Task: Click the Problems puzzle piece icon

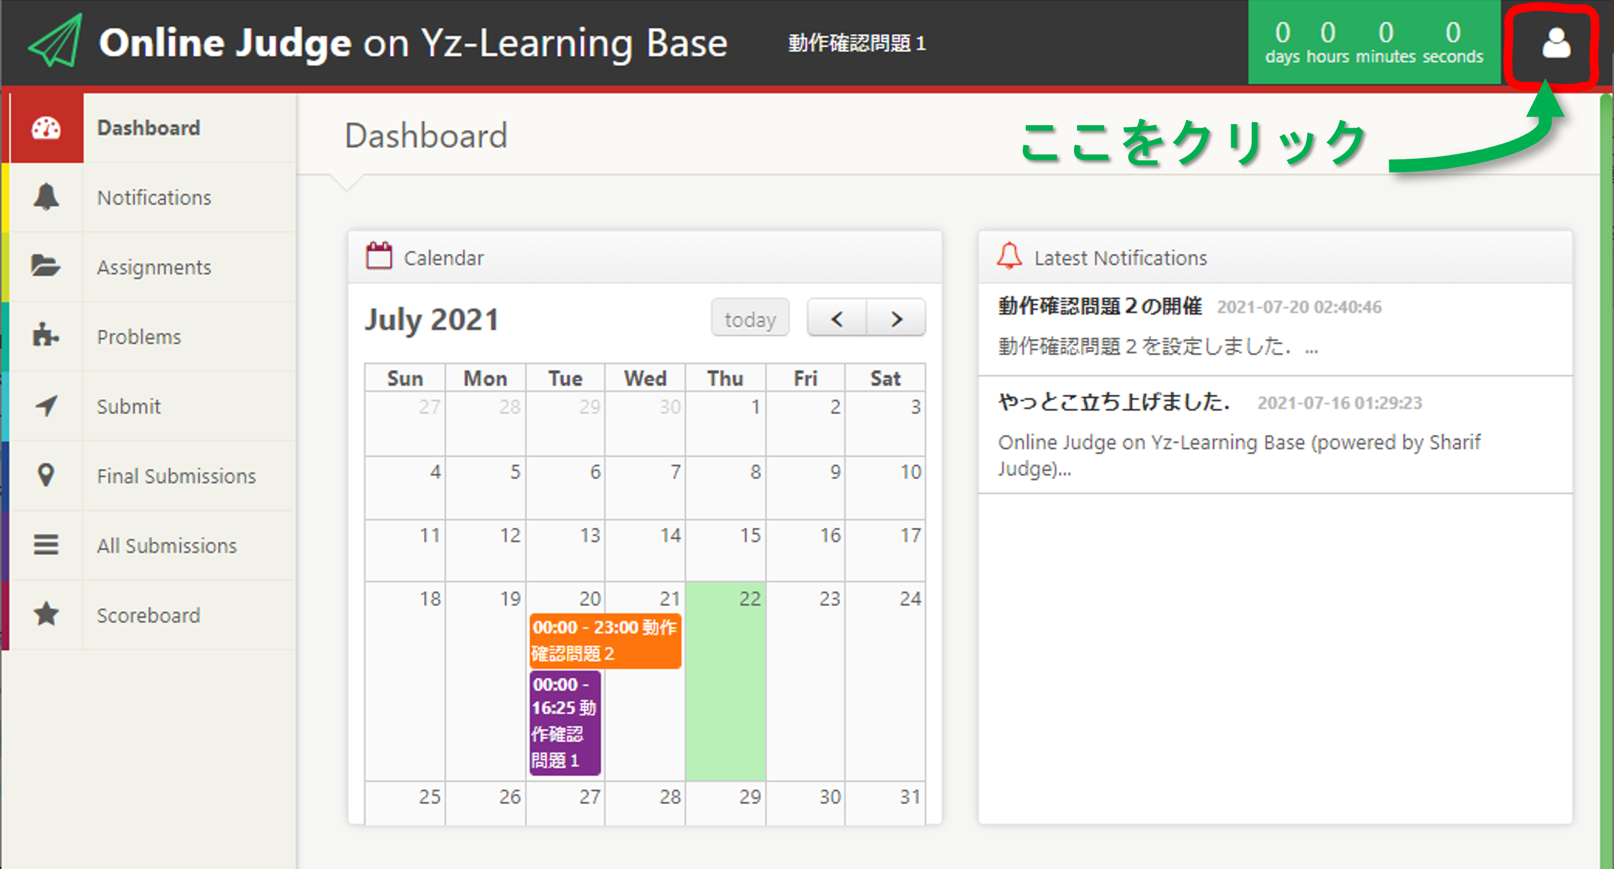Action: coord(46,336)
